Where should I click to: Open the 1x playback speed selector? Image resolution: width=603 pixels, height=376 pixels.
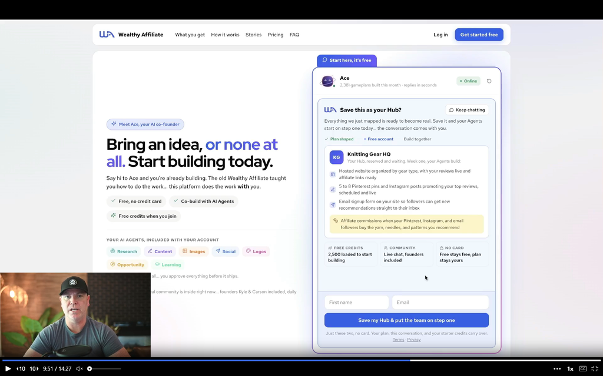point(570,369)
